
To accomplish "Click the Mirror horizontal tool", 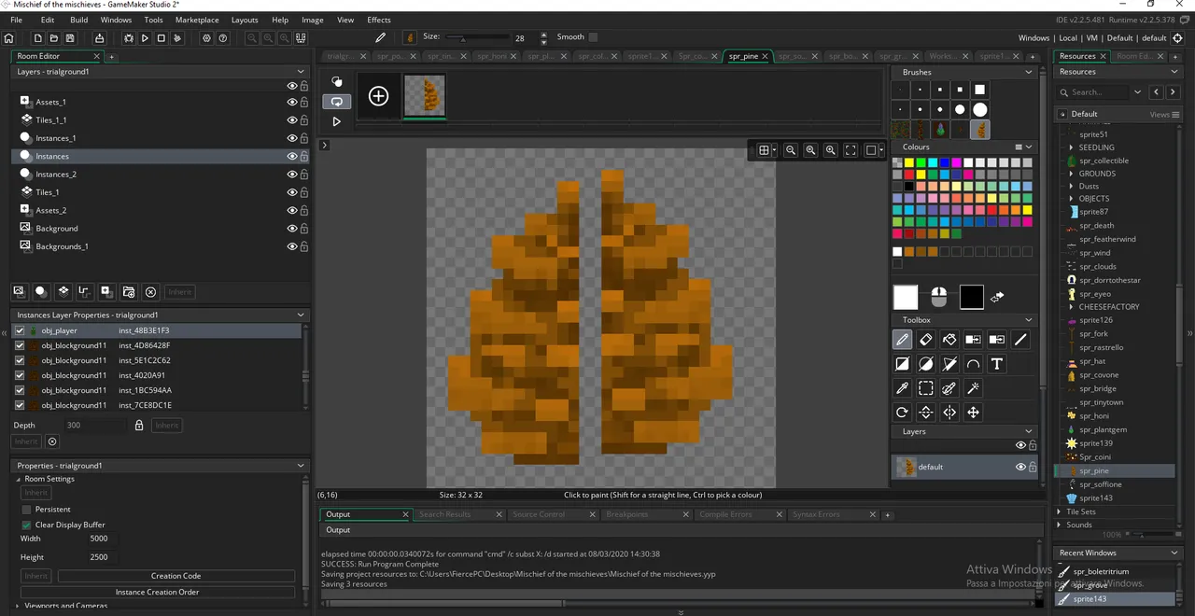I will tap(949, 413).
